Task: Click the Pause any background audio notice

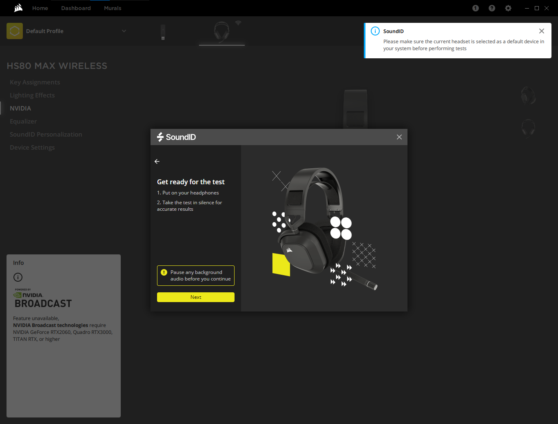Action: (x=196, y=276)
